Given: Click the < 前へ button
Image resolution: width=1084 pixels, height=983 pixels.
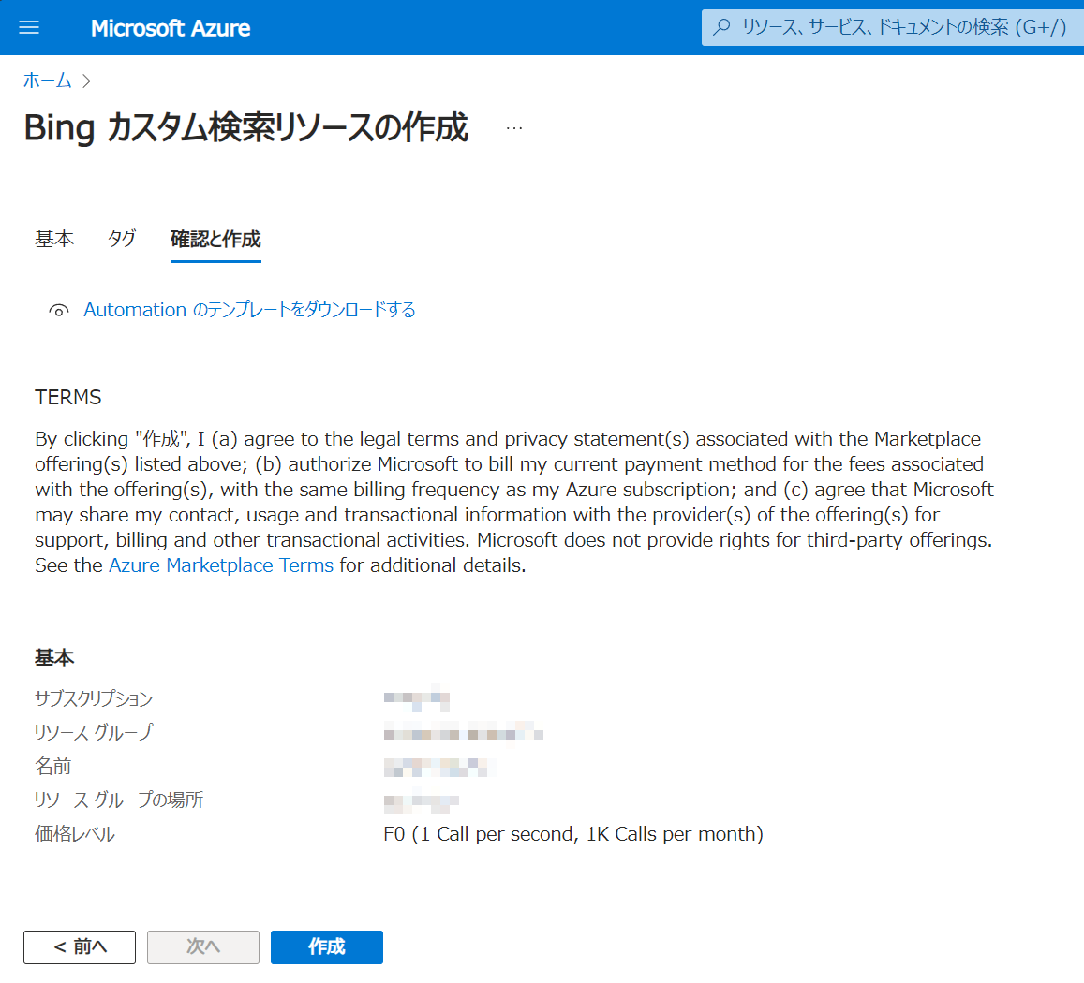Looking at the screenshot, I should 80,947.
